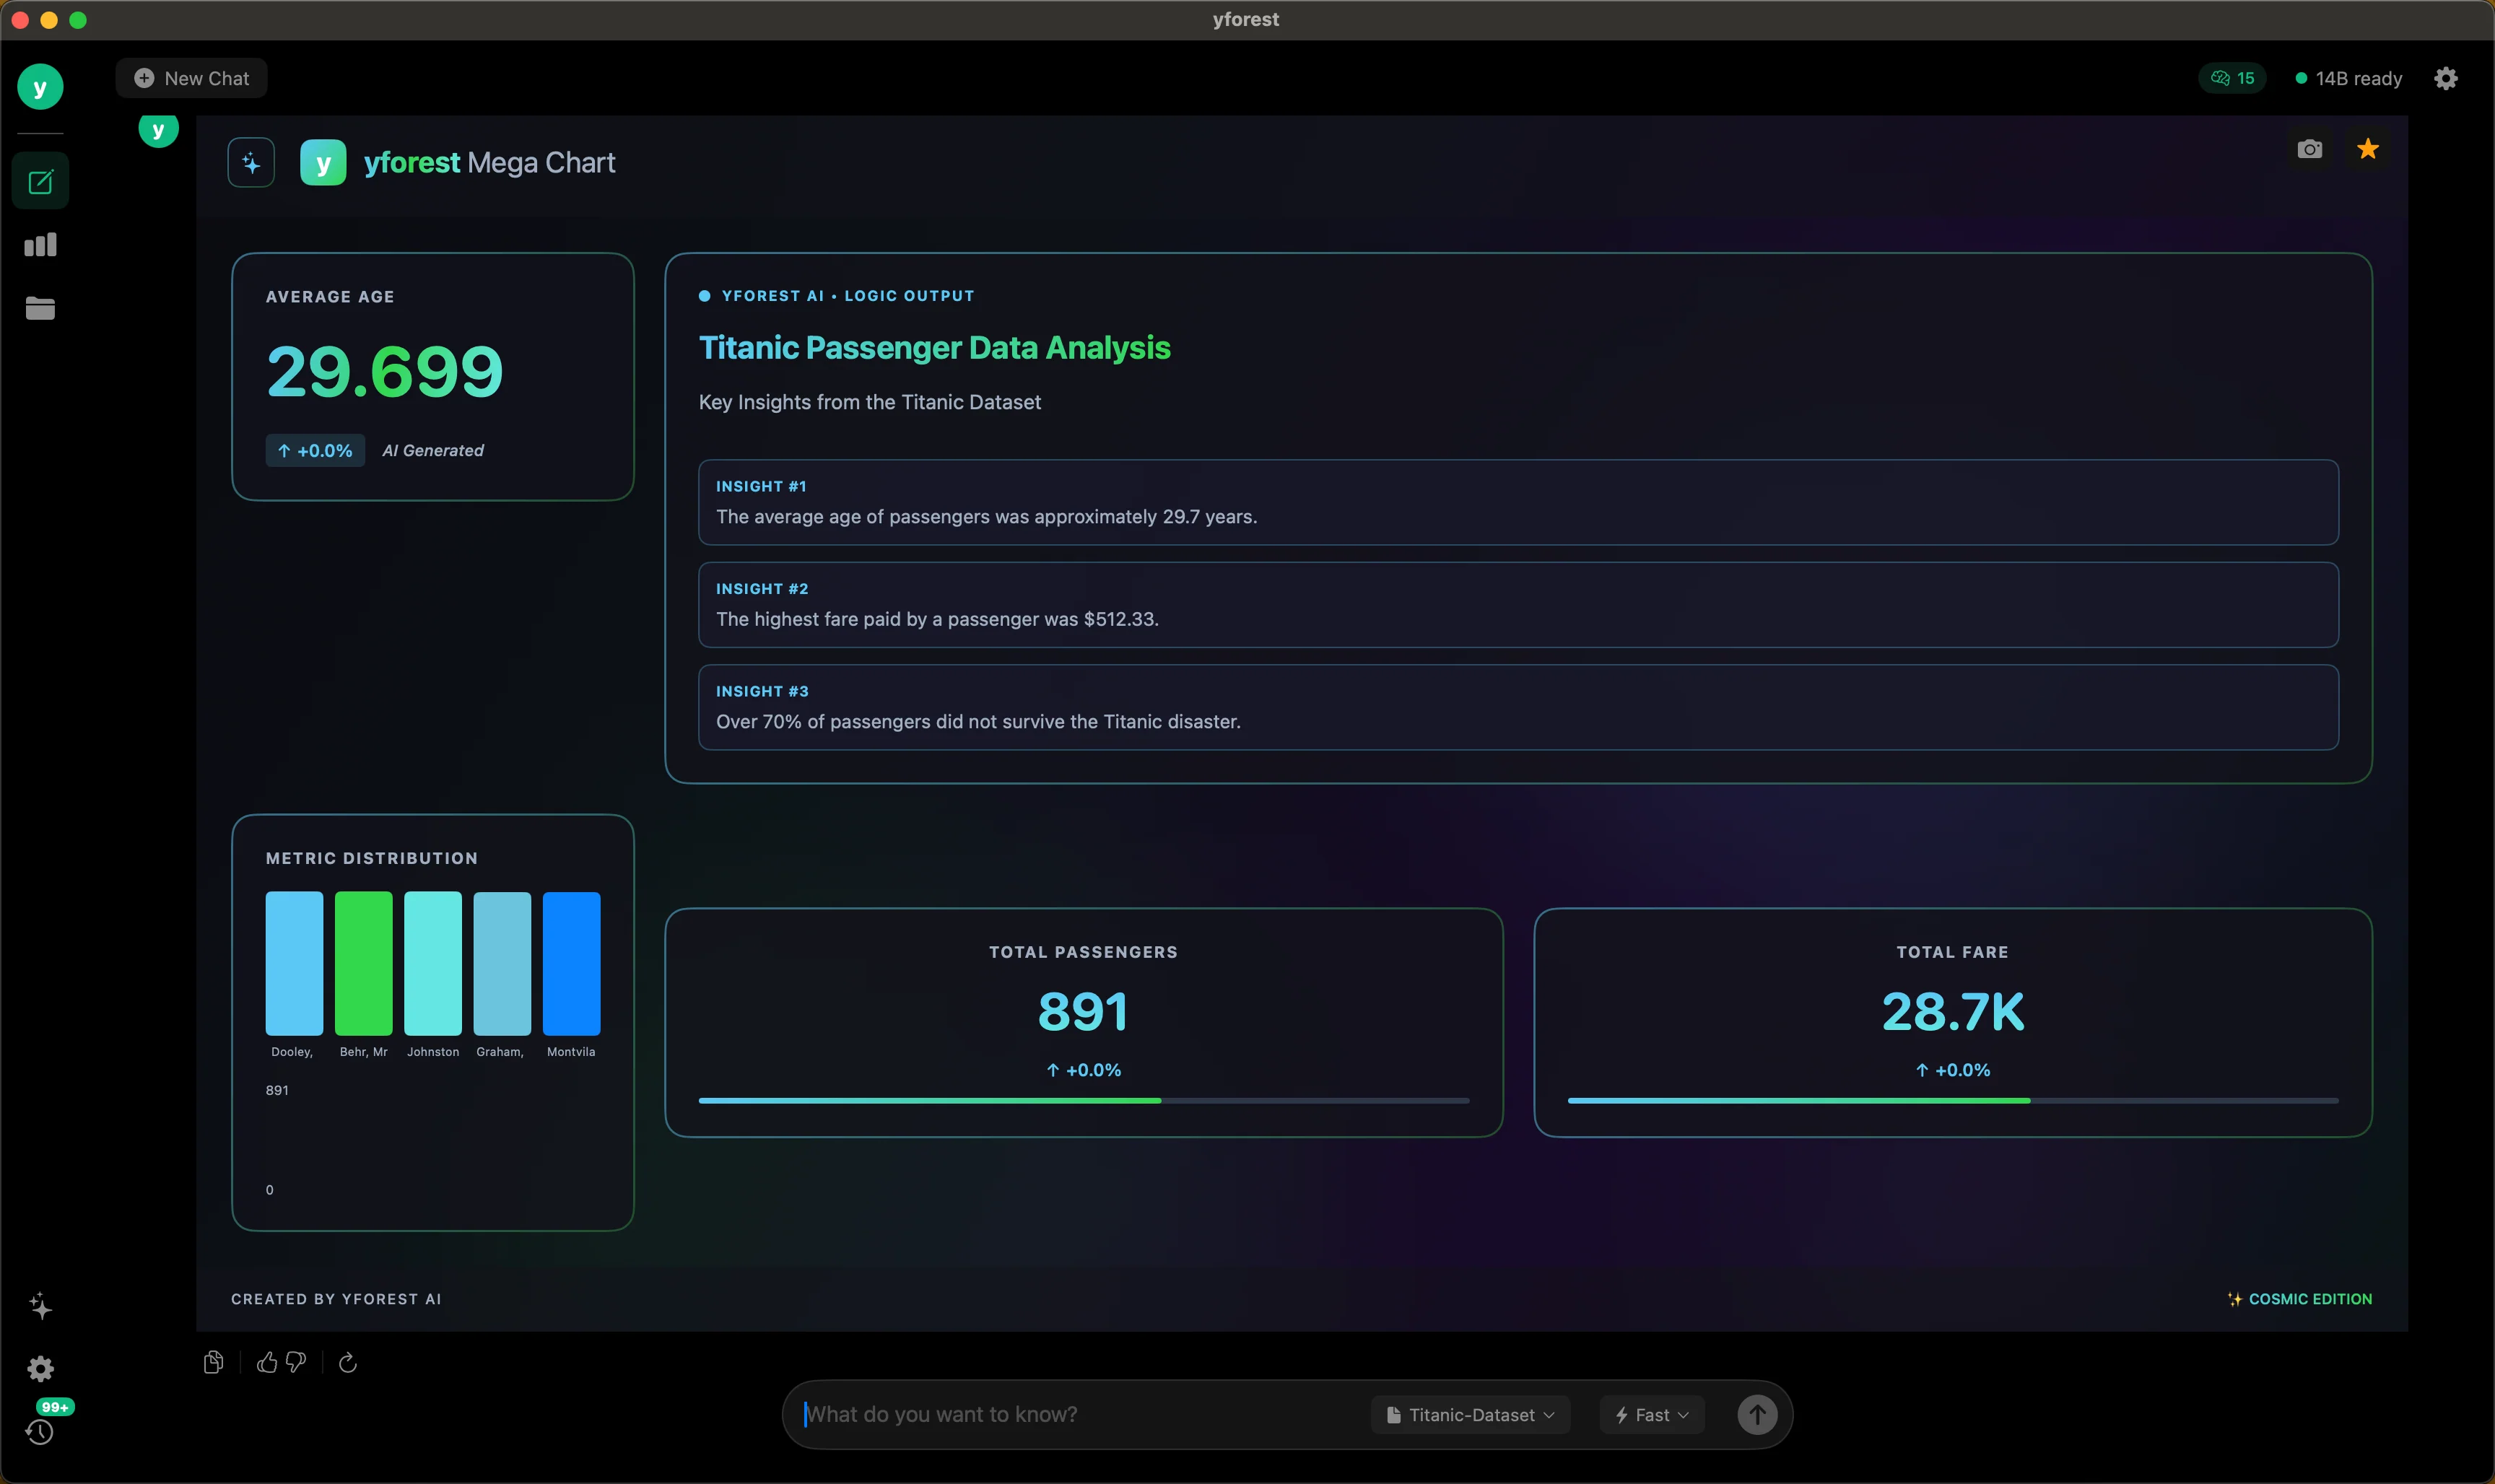Expand the Titanic-Dataset dropdown
Image resolution: width=2495 pixels, height=1484 pixels.
[1470, 1415]
